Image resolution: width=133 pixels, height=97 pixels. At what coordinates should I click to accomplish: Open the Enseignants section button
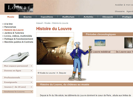[18, 82]
